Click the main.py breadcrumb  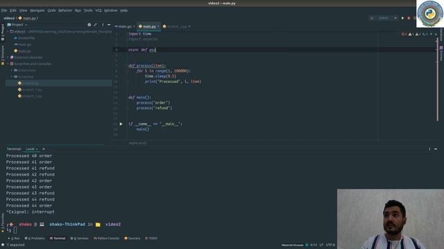point(28,18)
